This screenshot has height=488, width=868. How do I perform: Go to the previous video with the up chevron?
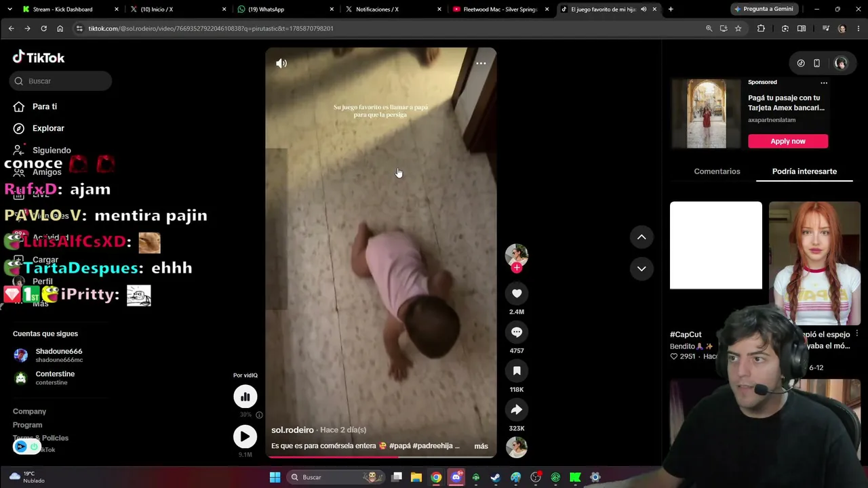coord(642,237)
